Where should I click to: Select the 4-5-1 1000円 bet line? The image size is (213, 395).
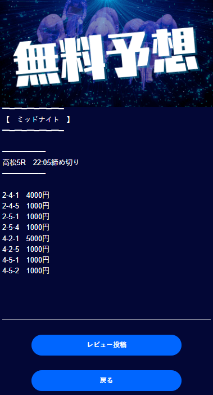click(x=26, y=260)
